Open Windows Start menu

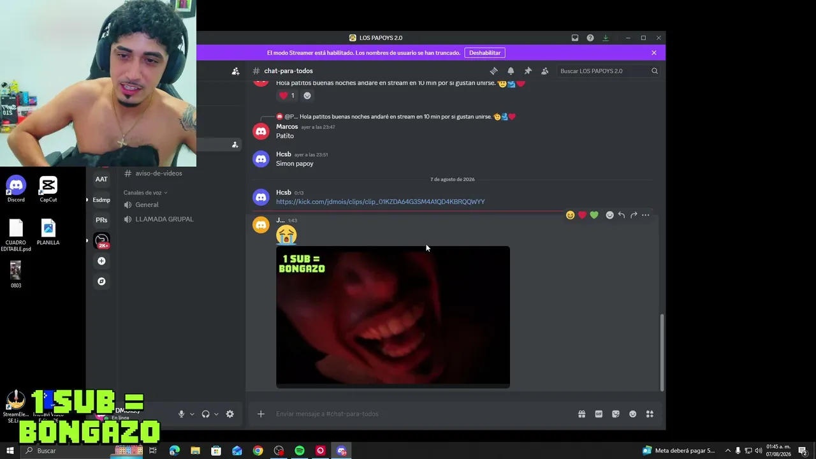coord(10,451)
